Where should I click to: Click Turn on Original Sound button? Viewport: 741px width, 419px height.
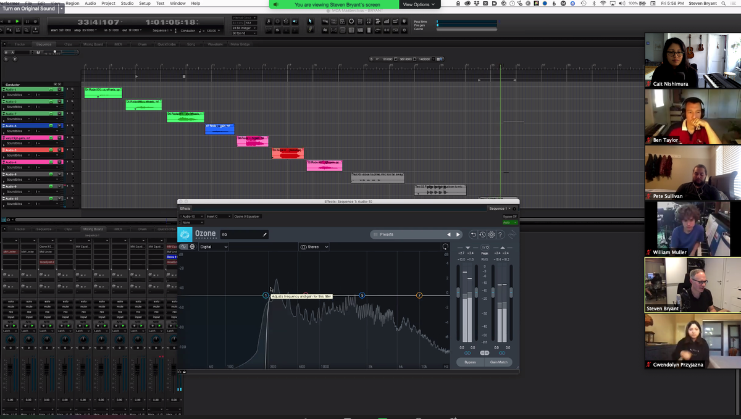(x=30, y=9)
